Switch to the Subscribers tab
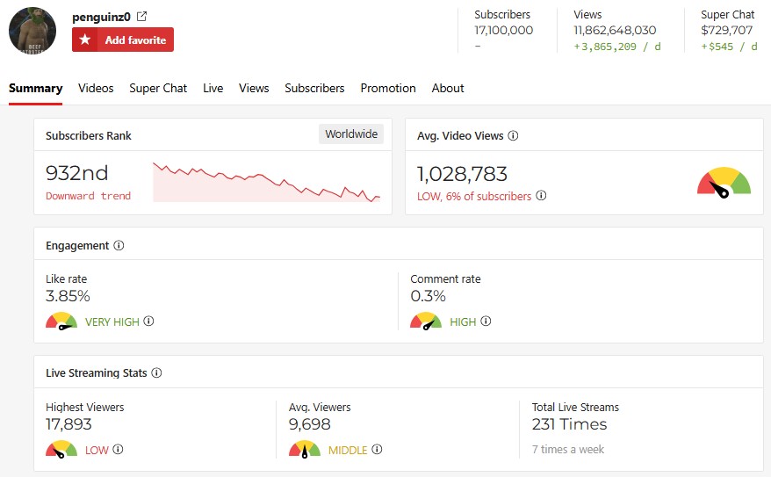Viewport: 771px width, 477px height. [x=314, y=88]
